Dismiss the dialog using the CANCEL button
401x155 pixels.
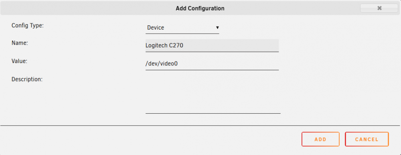367,139
